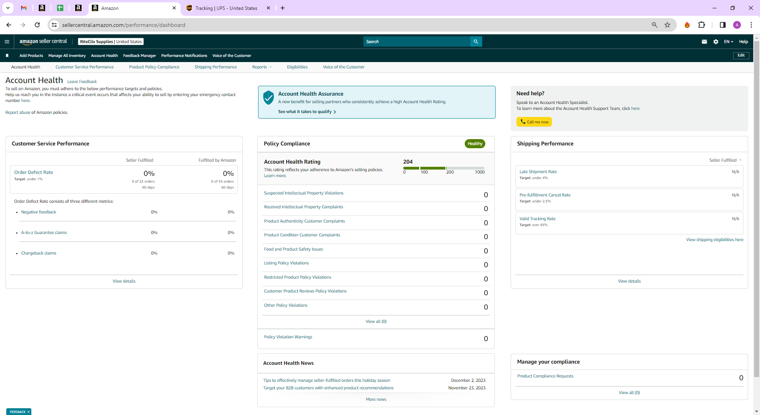Dismiss the FEEDBACK widget with X
760x415 pixels.
pos(28,412)
